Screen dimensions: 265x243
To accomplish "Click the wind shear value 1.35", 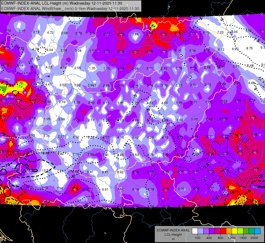I will [x=92, y=68].
